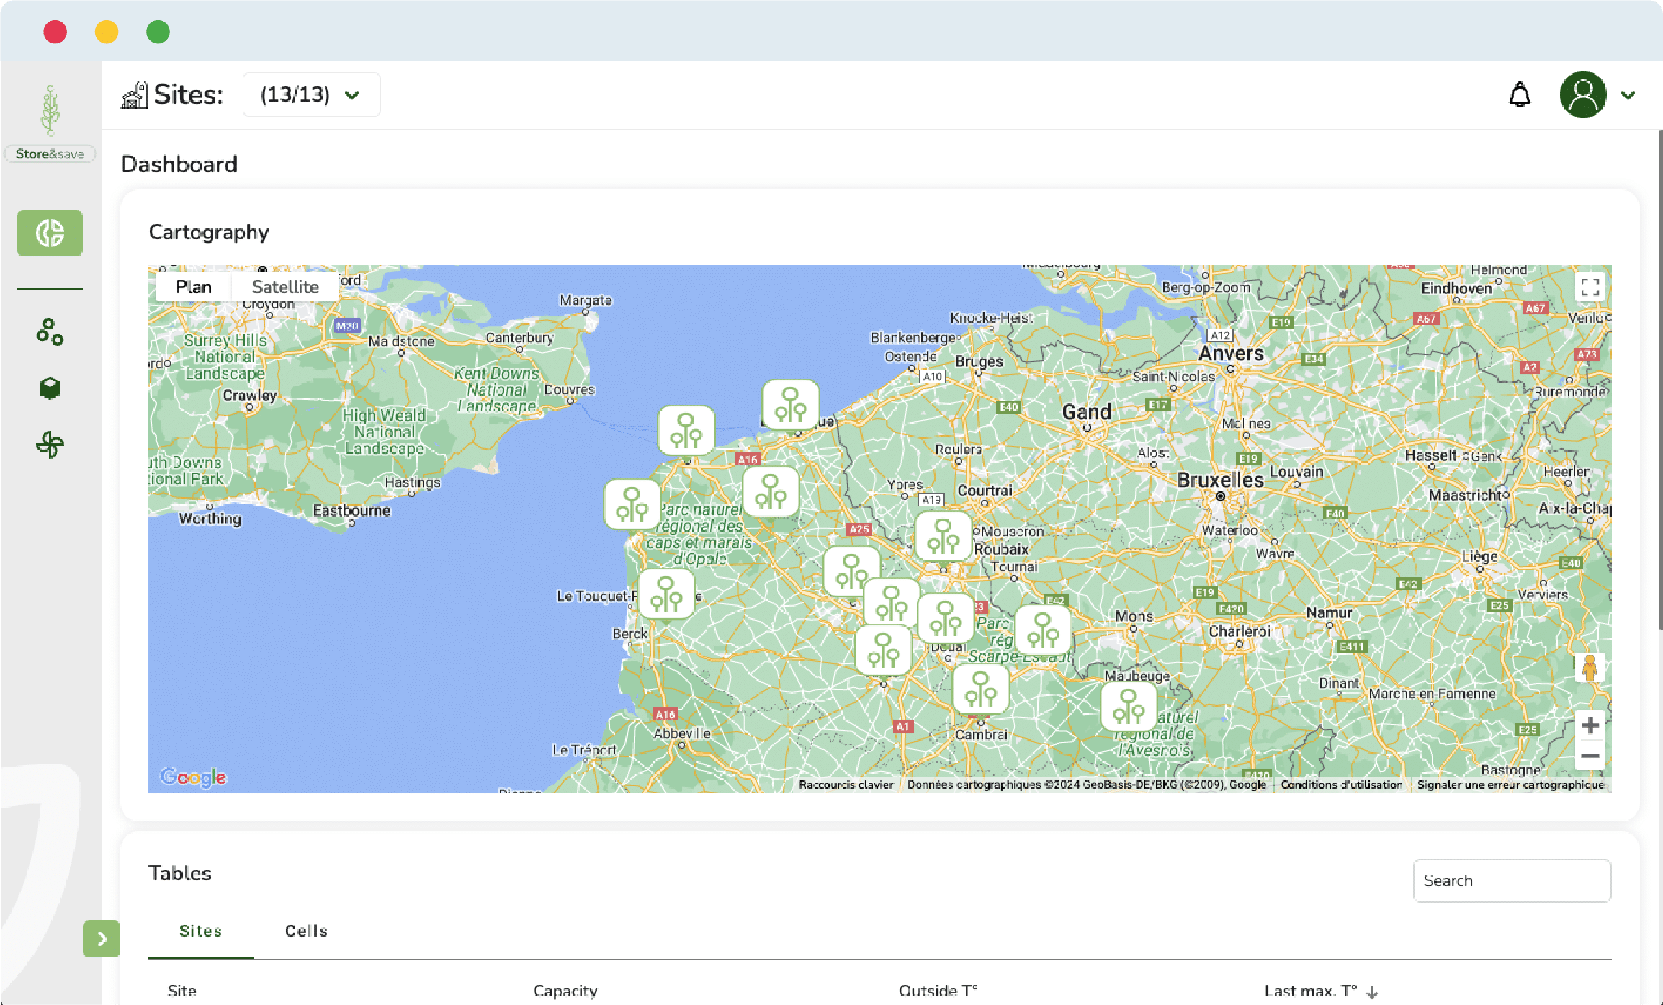
Task: Click the Outside T° column header
Action: click(x=938, y=991)
